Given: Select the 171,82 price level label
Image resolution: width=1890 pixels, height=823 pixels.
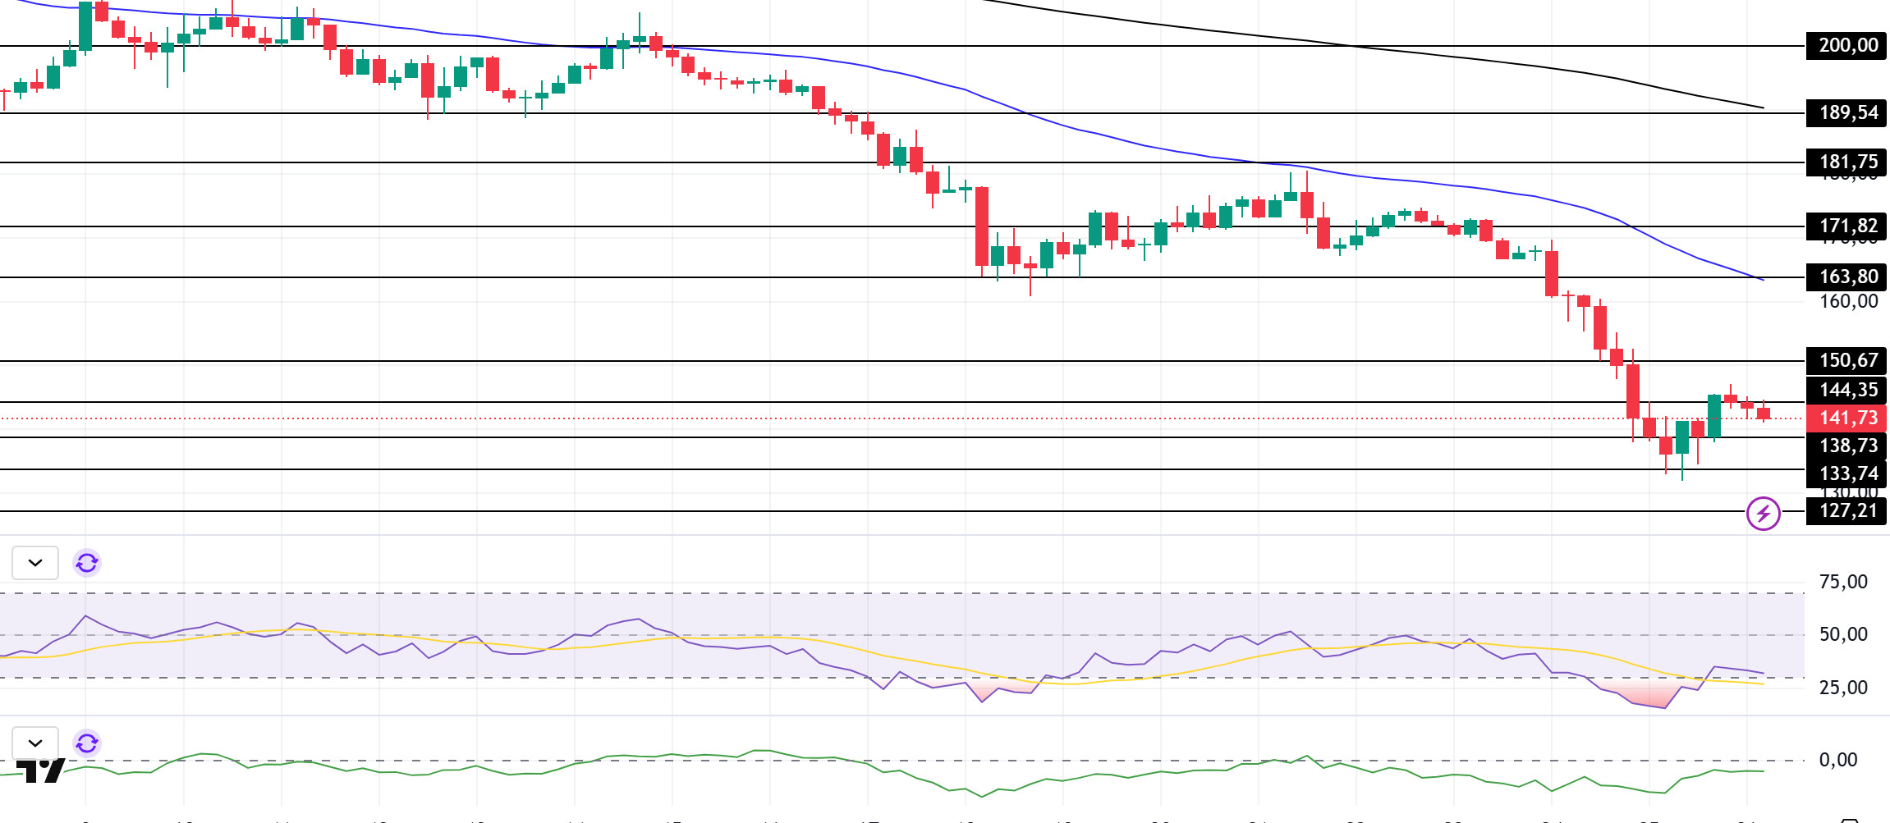Looking at the screenshot, I should coord(1846,226).
